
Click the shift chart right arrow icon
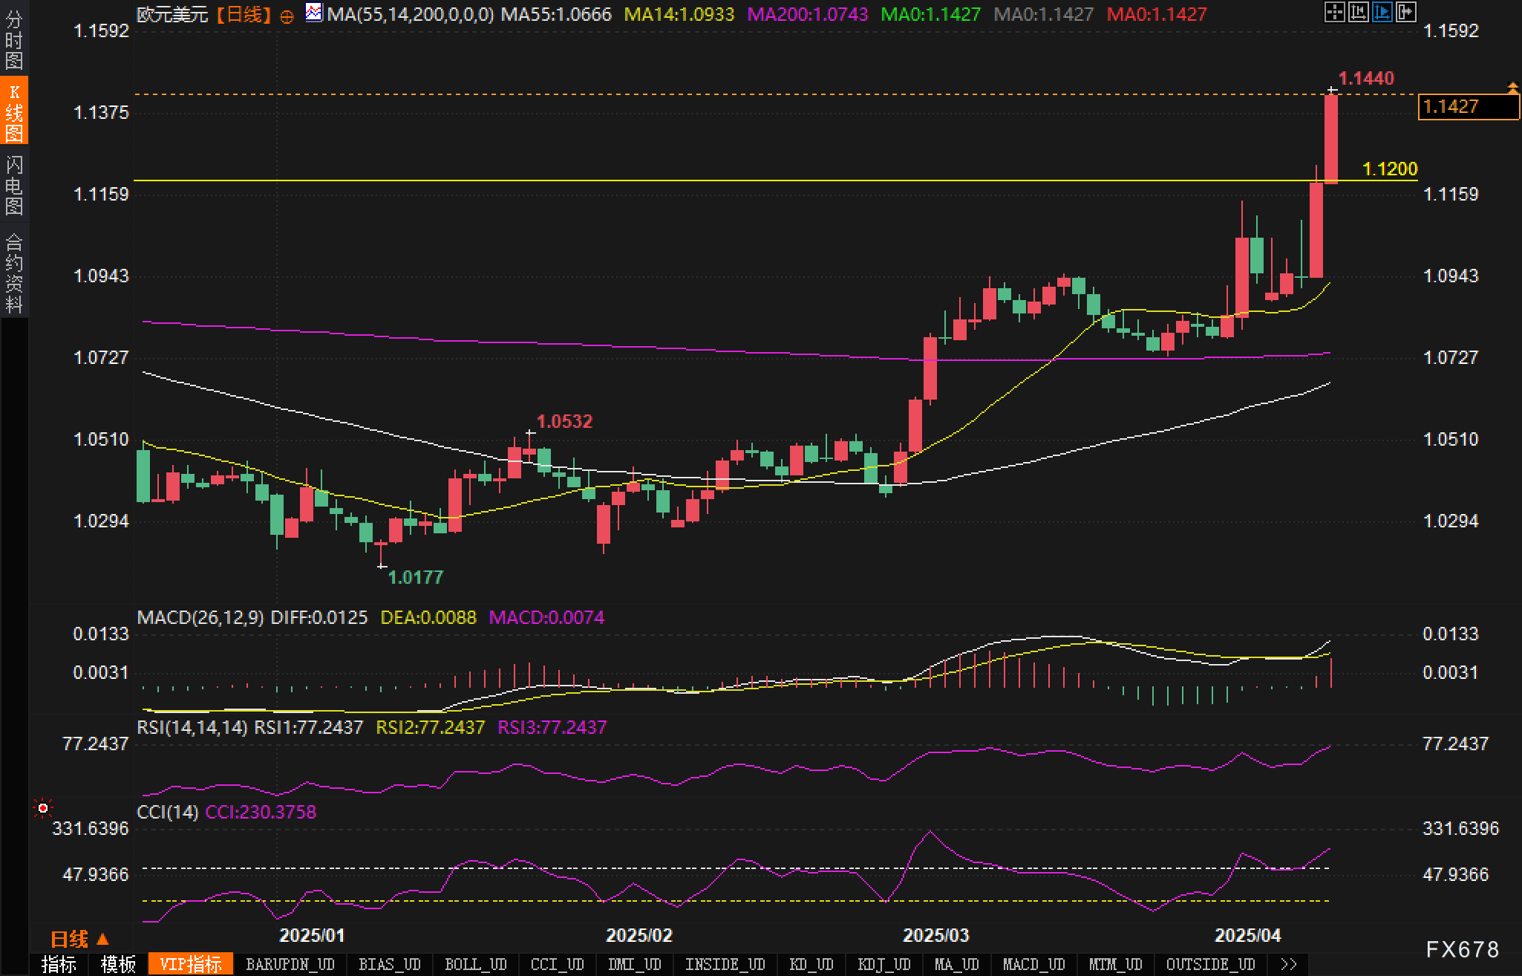click(x=1405, y=12)
